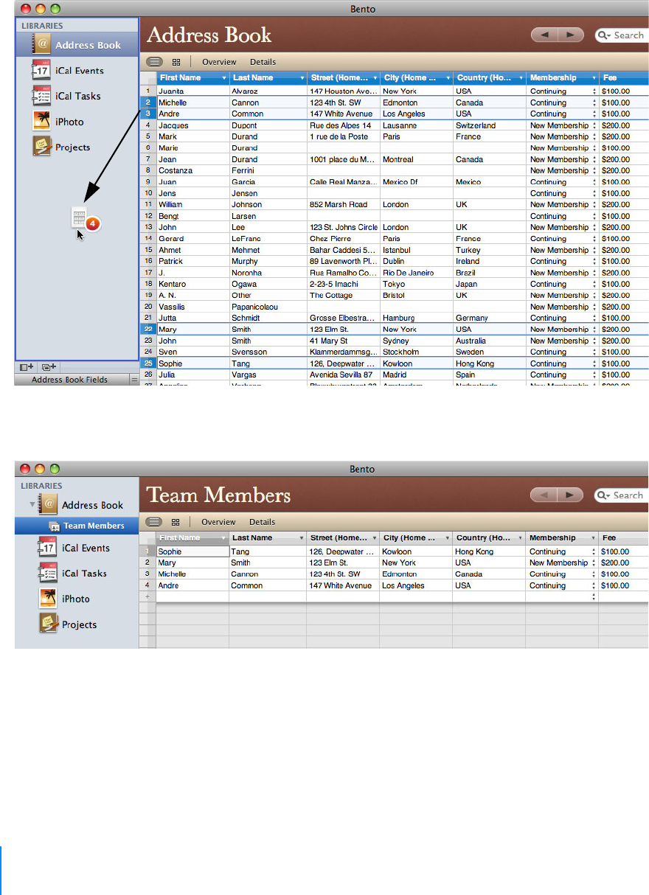Select row number 22 for Mary Smith
Image resolution: width=649 pixels, height=895 pixels.
pyautogui.click(x=148, y=330)
